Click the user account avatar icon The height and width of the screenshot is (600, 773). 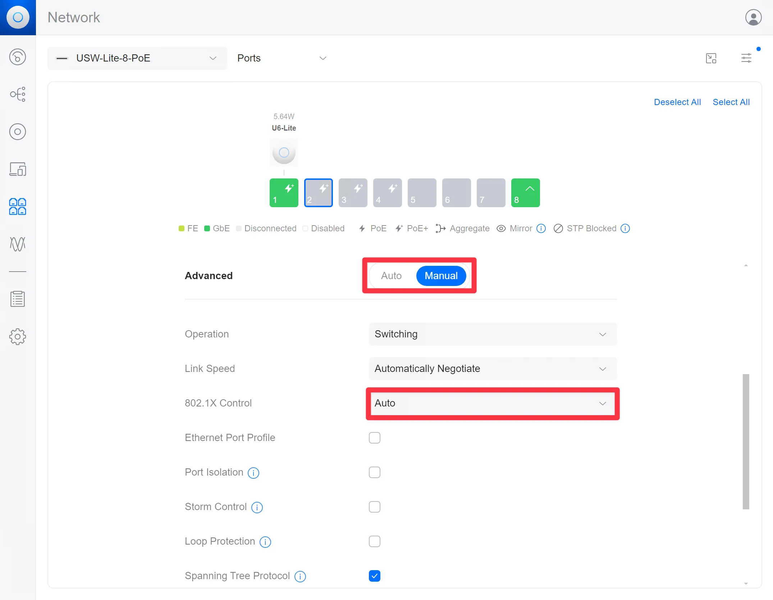(753, 17)
